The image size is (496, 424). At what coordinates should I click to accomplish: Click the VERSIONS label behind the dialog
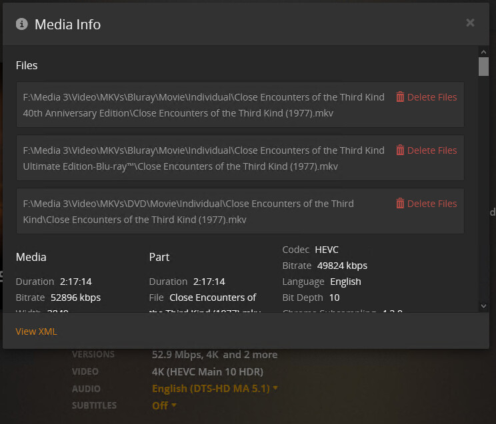pos(93,355)
